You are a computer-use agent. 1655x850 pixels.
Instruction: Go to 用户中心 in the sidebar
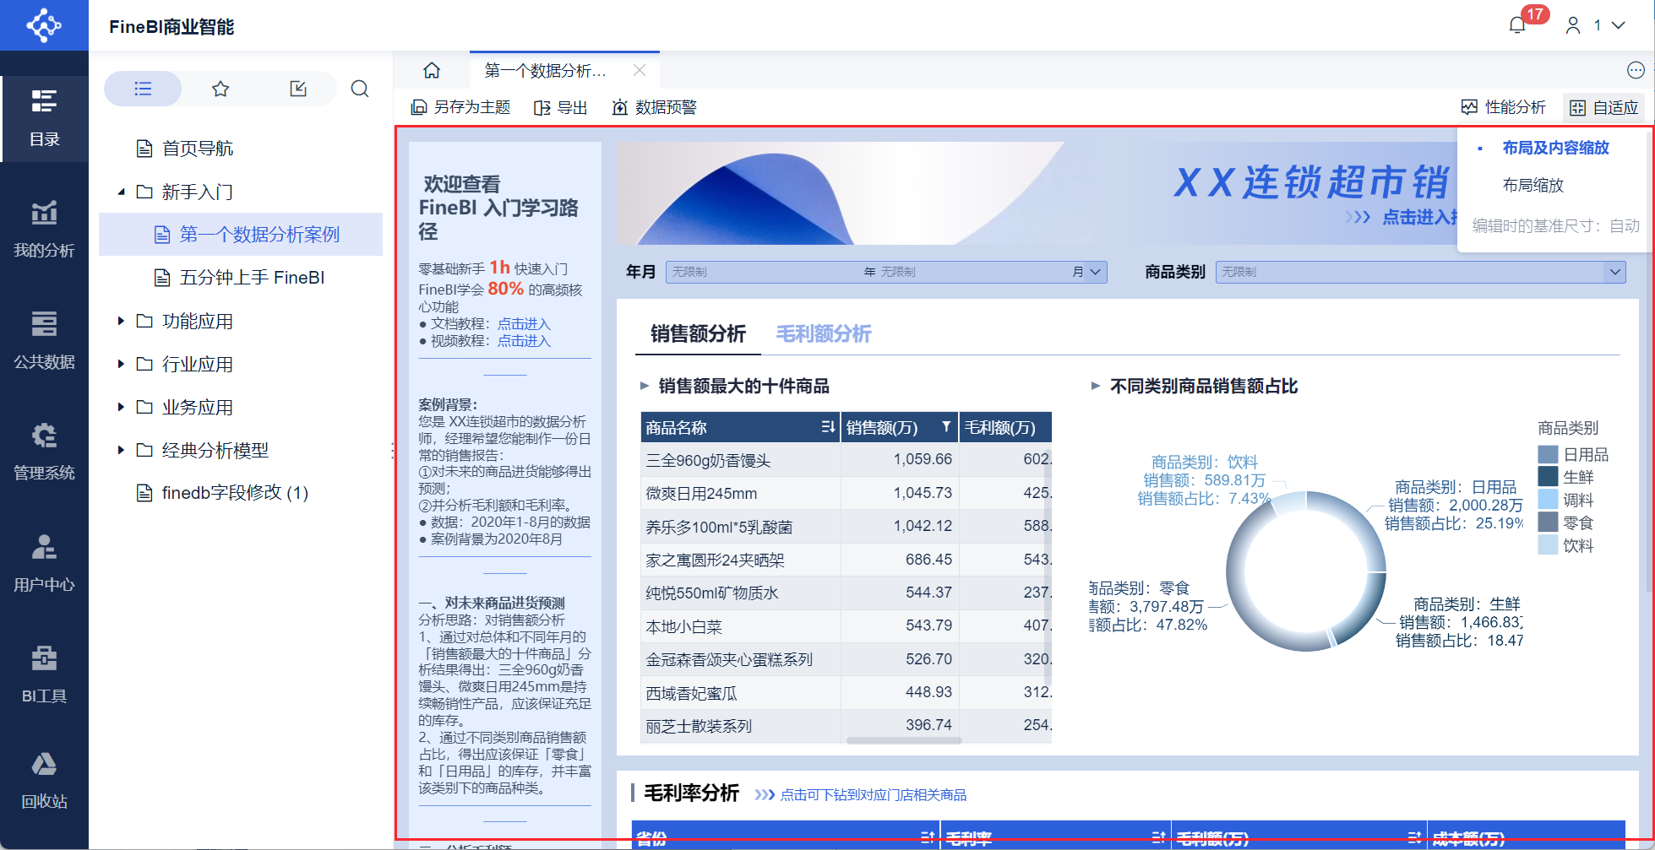pos(44,563)
